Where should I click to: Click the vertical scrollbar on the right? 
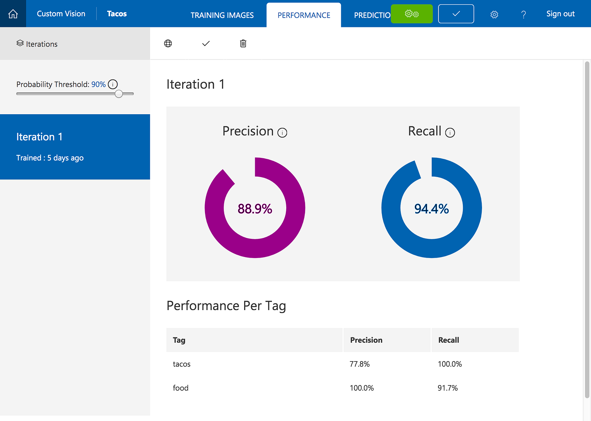(x=587, y=229)
